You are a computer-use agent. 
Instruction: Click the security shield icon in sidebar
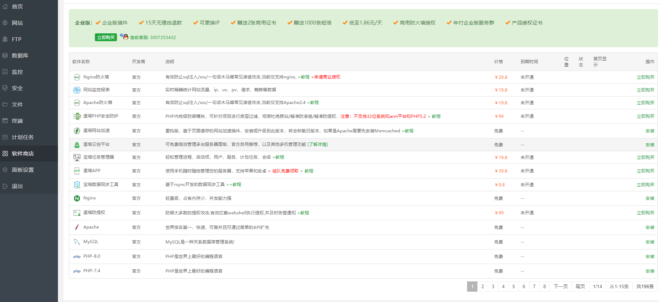(5, 88)
